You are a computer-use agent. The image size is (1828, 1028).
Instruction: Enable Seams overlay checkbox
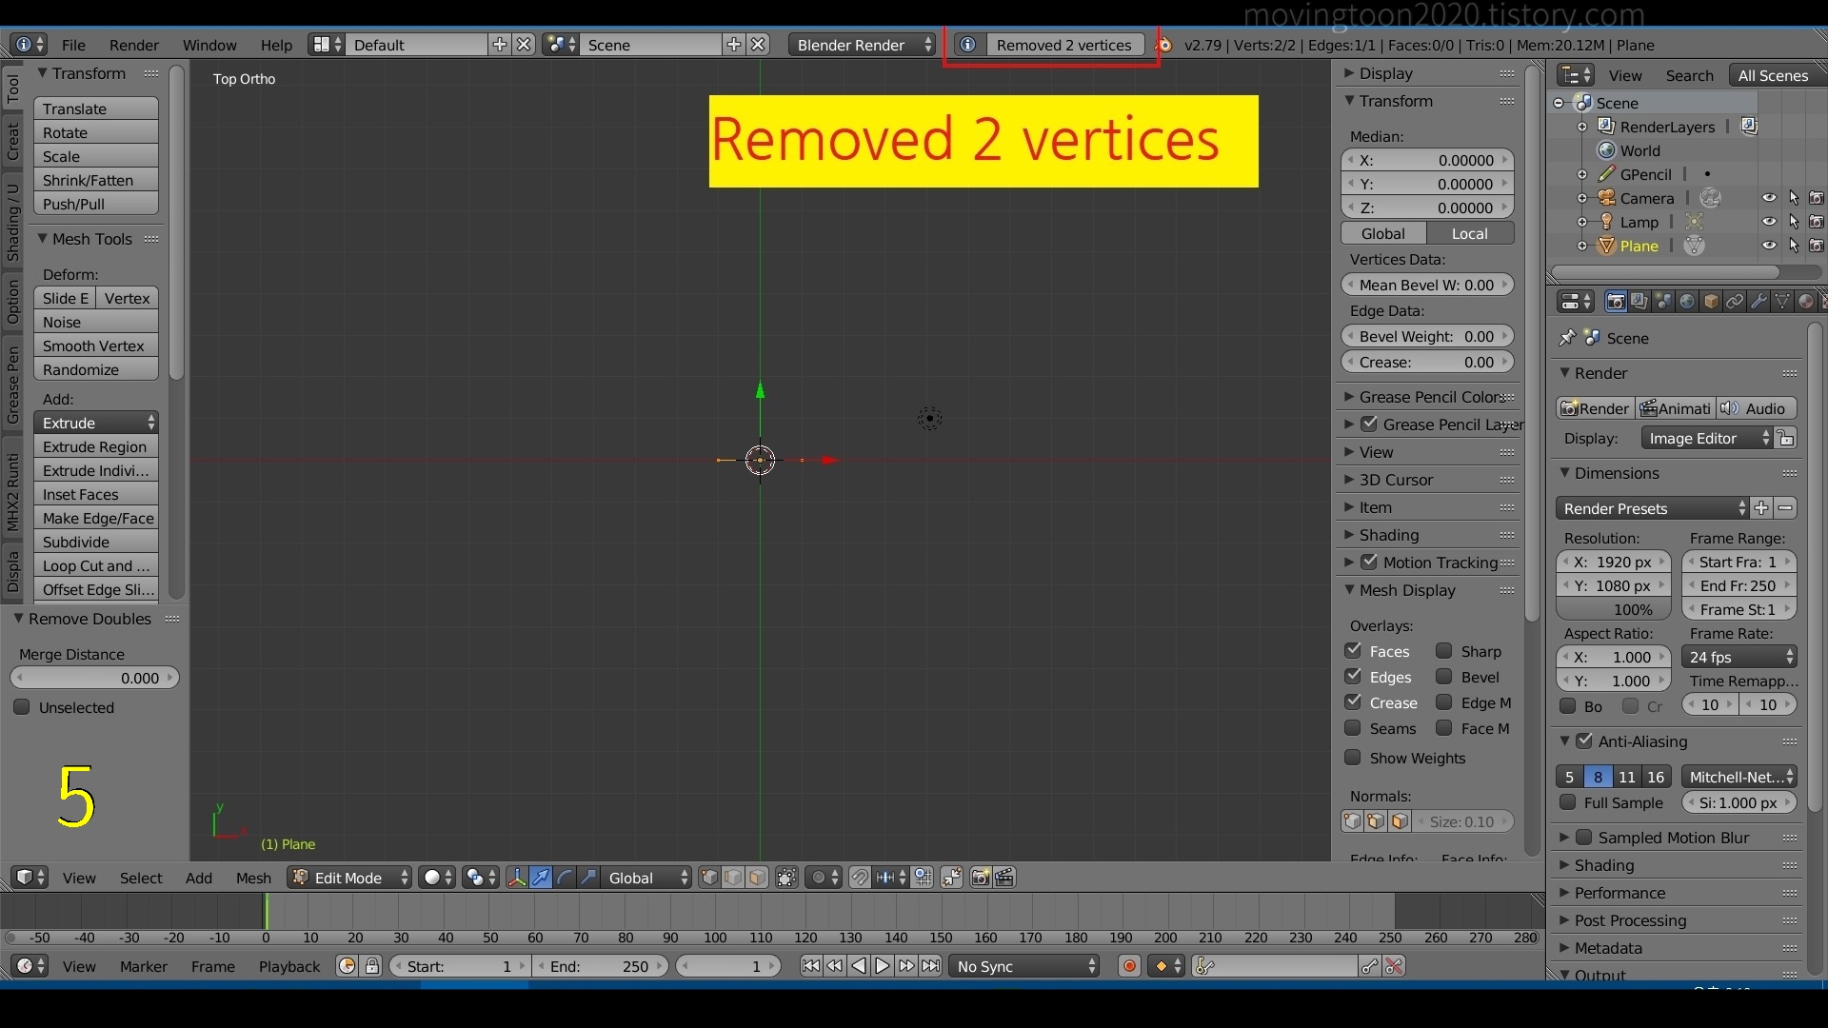(1353, 728)
